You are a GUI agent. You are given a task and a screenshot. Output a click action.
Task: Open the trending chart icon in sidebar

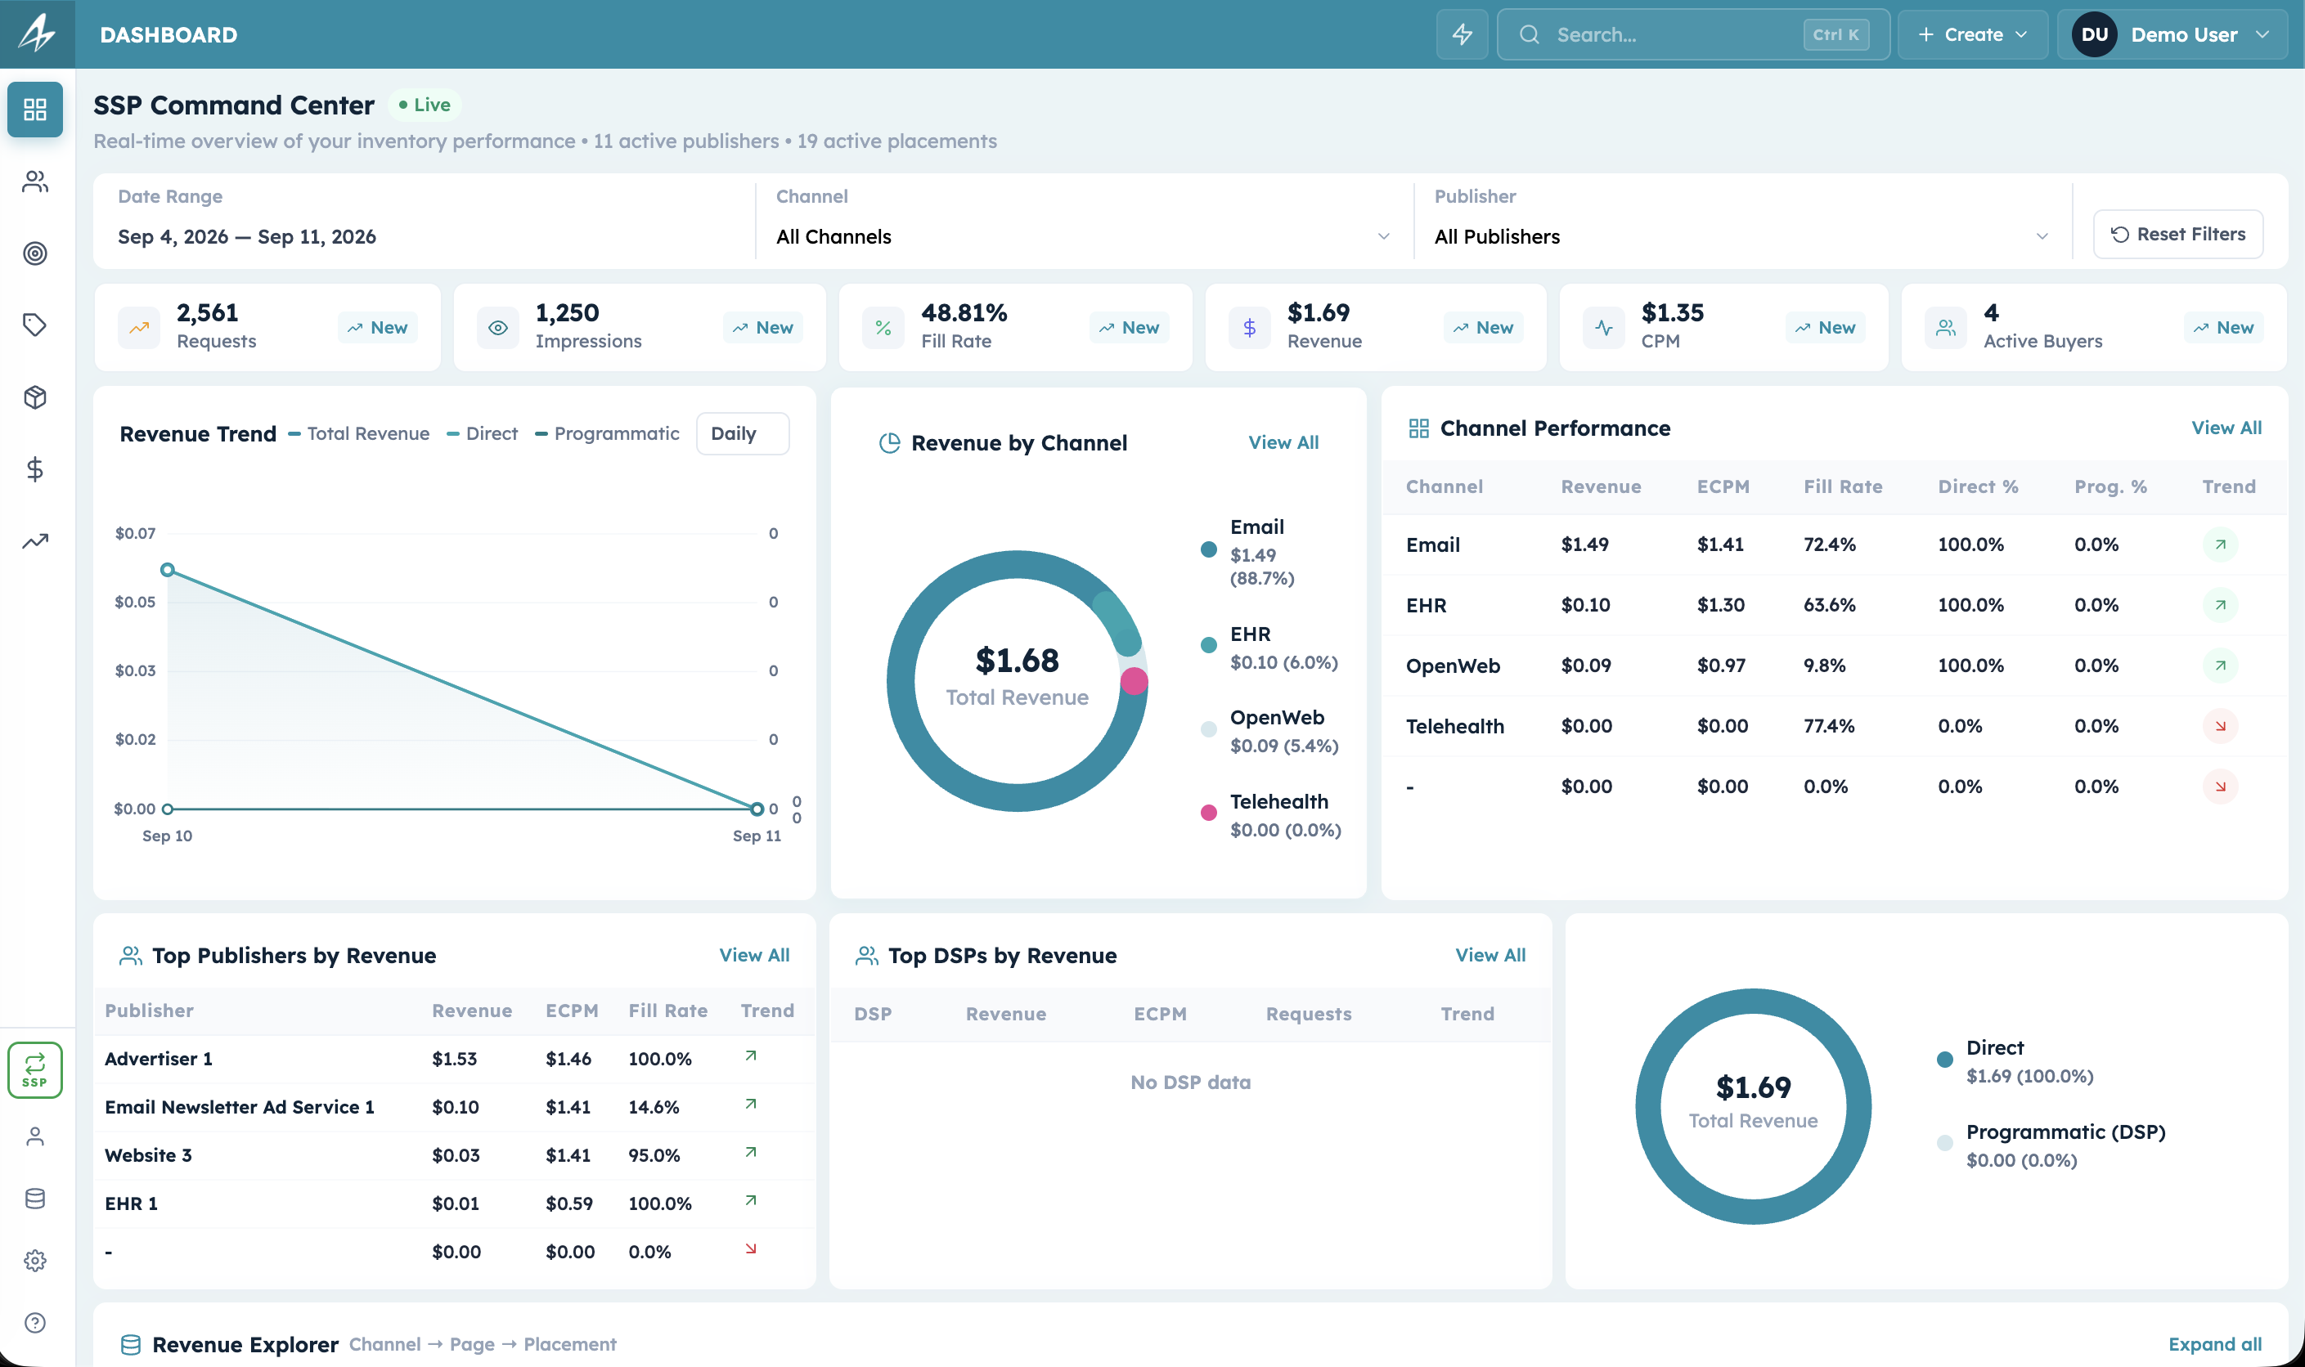[x=35, y=540]
